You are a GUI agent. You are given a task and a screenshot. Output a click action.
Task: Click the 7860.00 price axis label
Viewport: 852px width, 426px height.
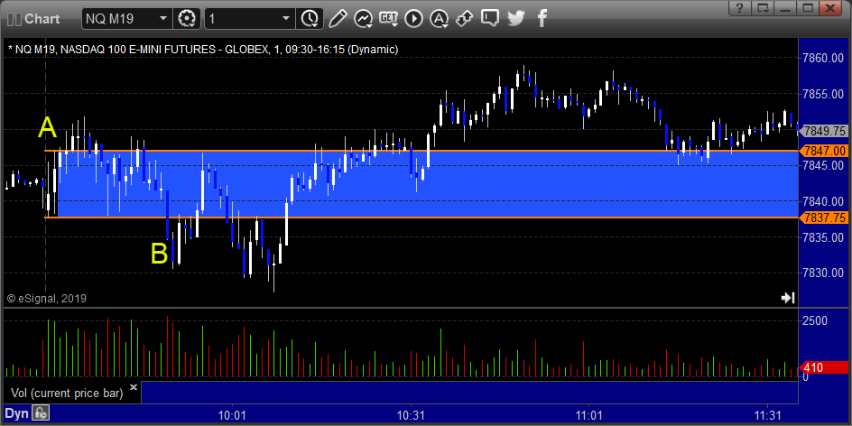[824, 58]
